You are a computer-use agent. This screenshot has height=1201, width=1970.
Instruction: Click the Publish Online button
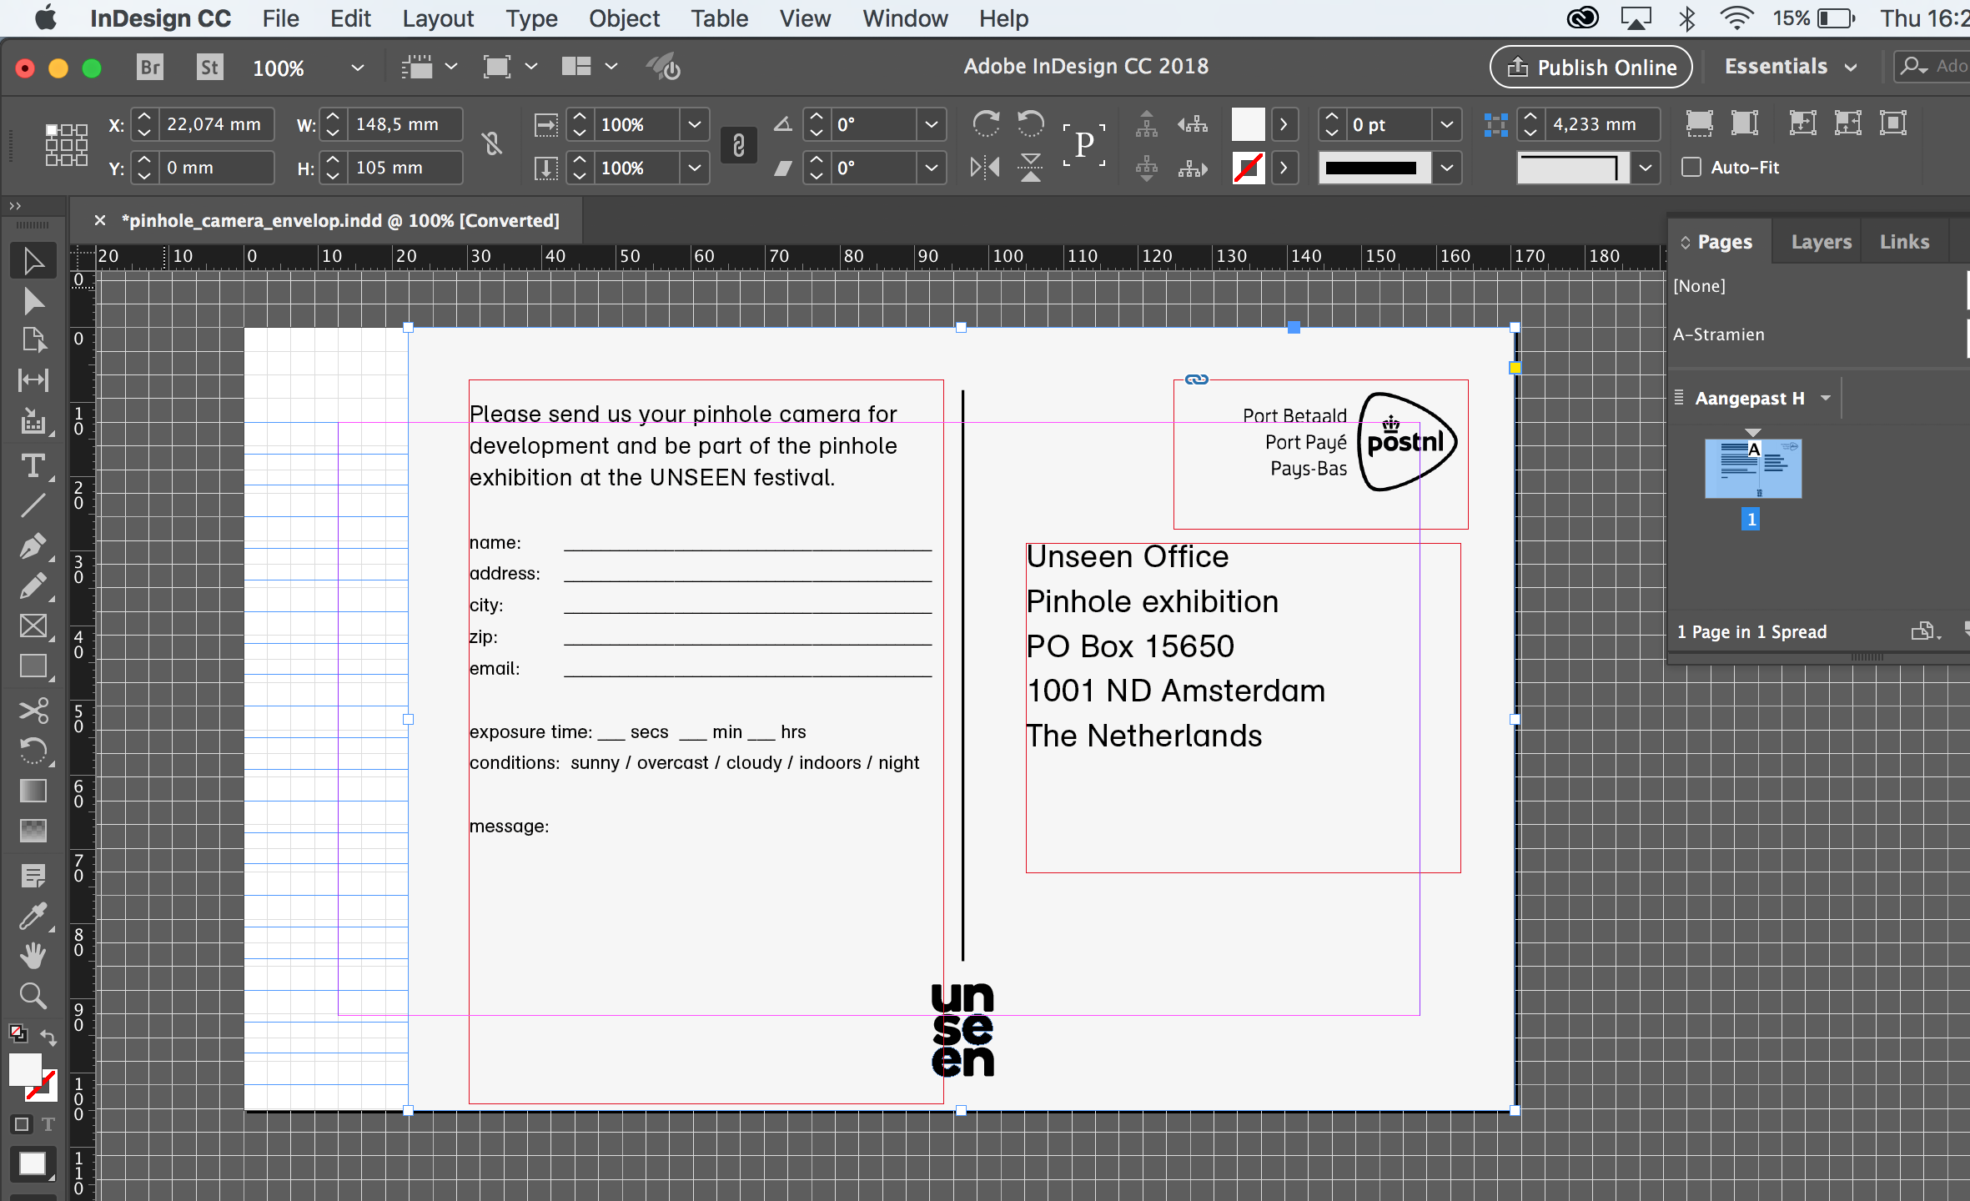pos(1591,67)
